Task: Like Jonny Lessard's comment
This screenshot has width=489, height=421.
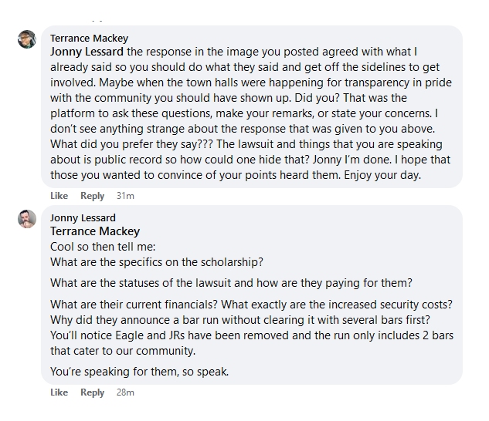Action: [x=59, y=392]
